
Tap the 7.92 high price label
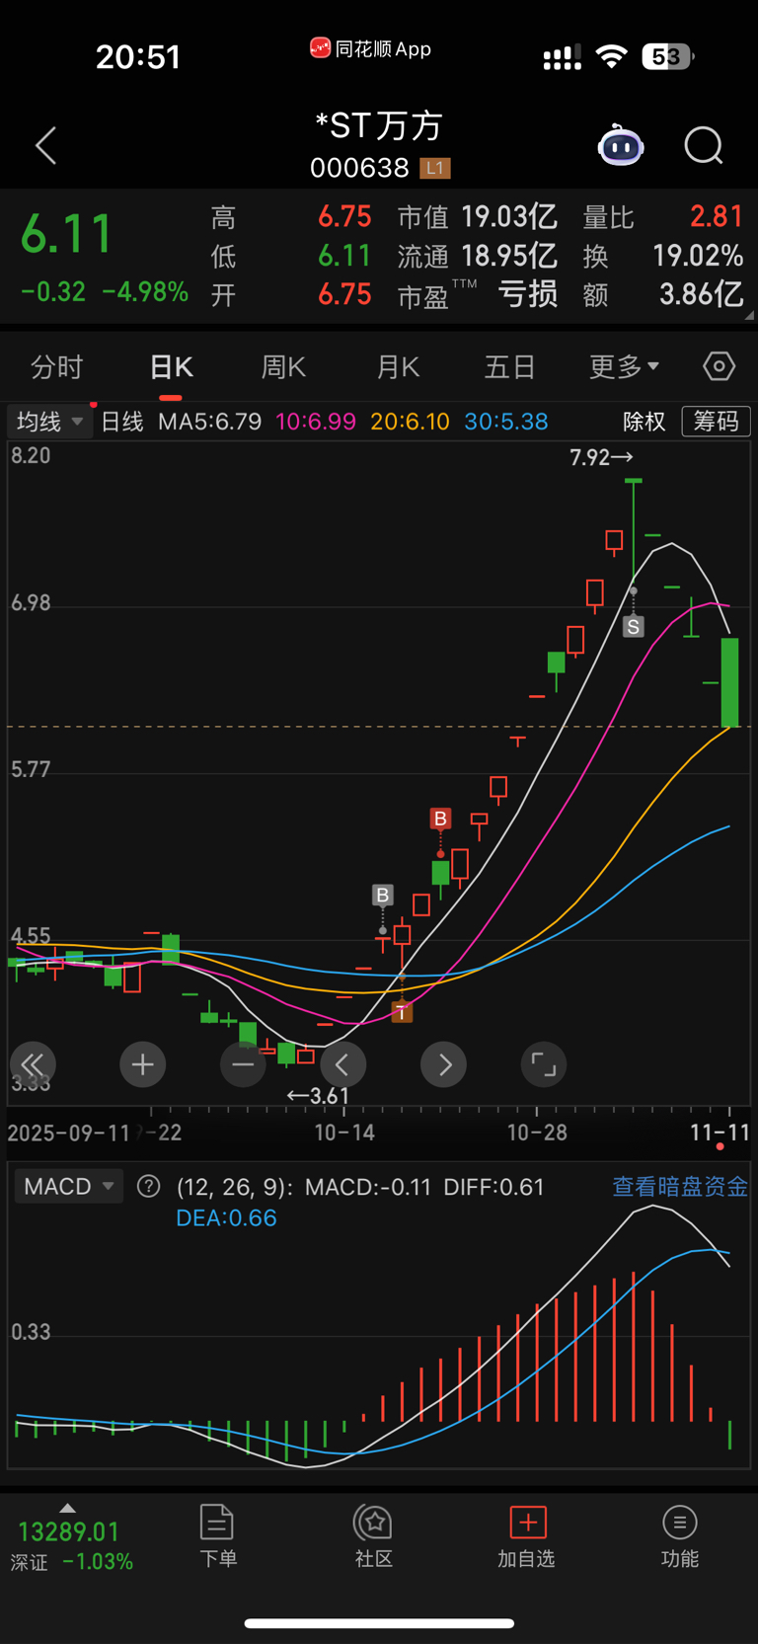pos(601,457)
